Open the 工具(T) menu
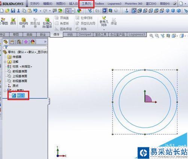Image resolution: width=188 pixels, height=159 pixels. click(86, 4)
